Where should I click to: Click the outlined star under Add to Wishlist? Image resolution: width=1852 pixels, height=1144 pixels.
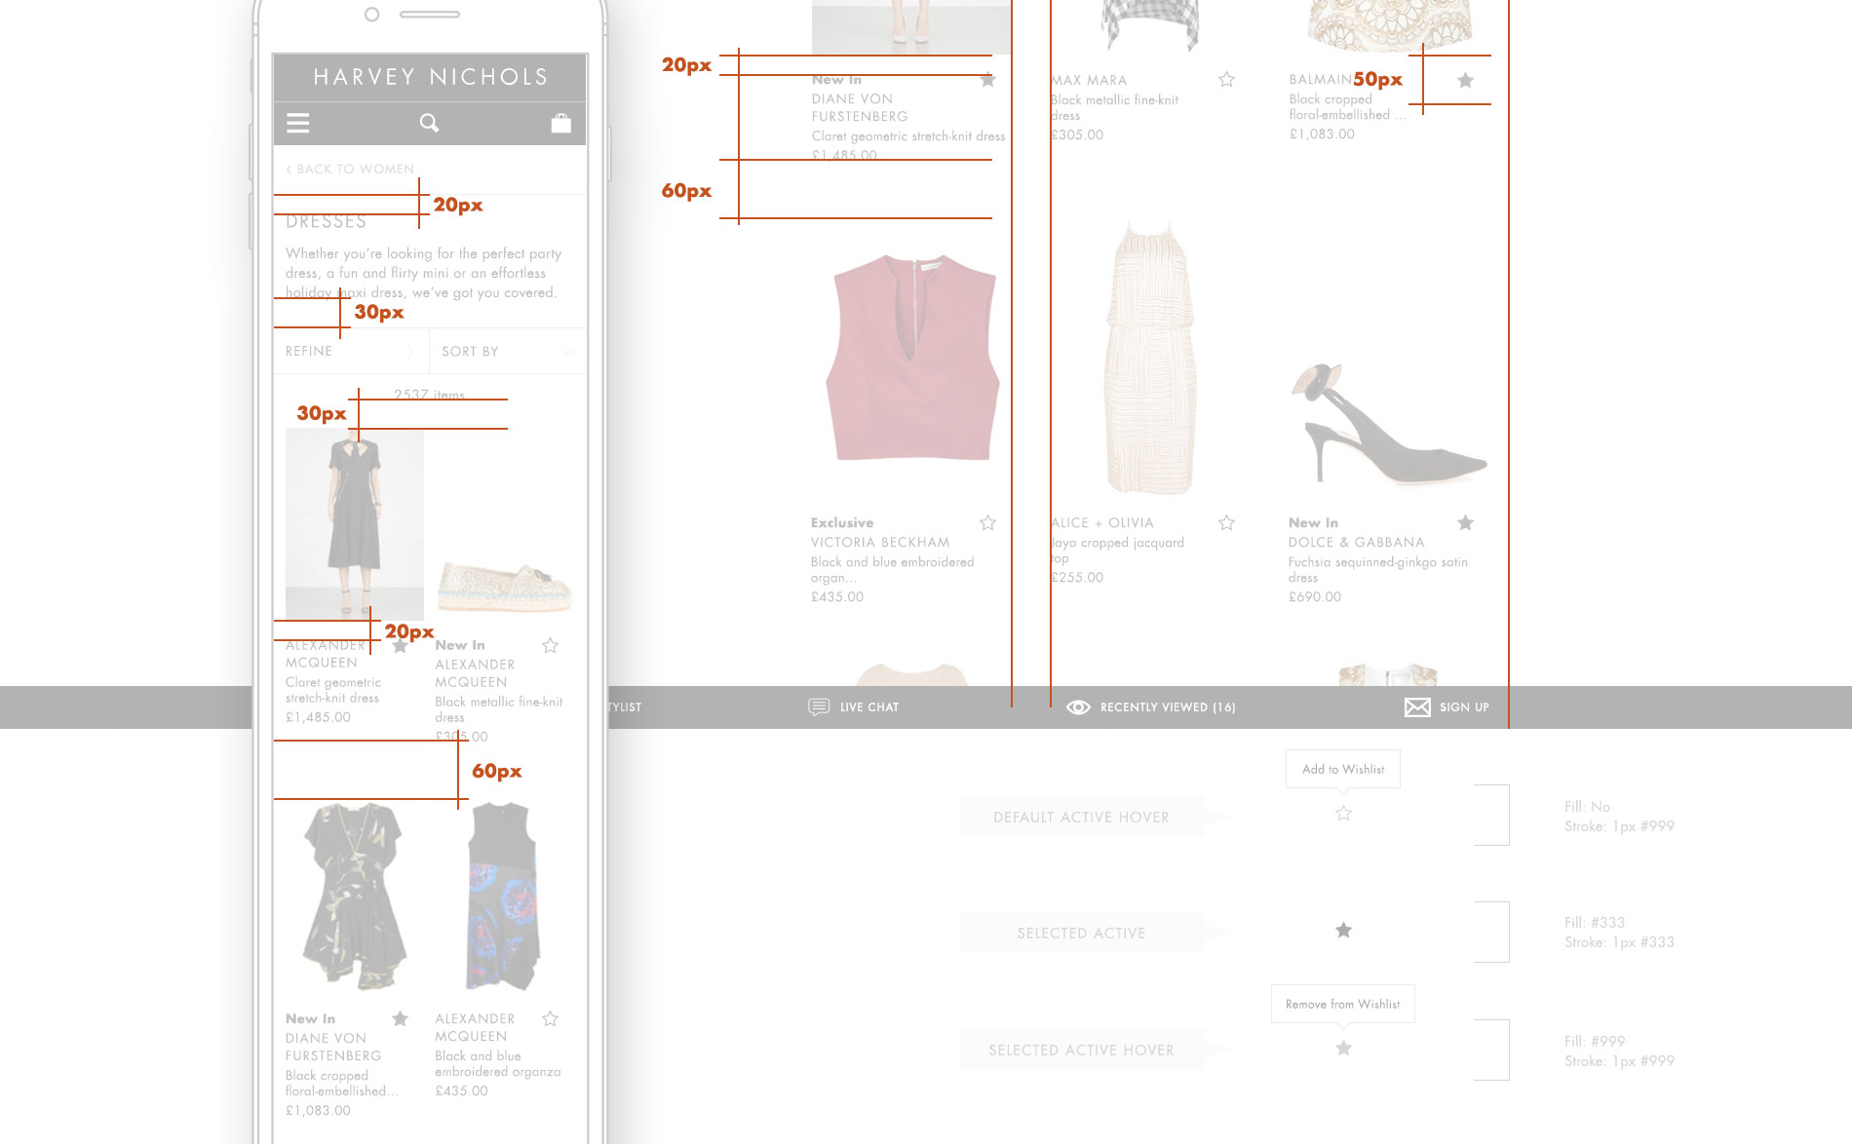(x=1343, y=813)
